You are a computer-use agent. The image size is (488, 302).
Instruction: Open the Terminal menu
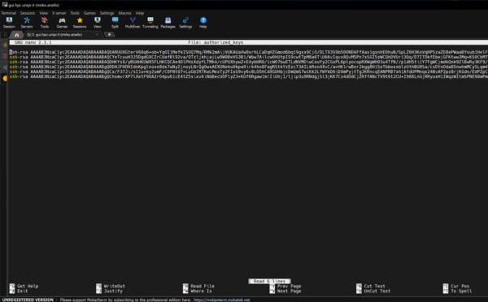(8, 13)
